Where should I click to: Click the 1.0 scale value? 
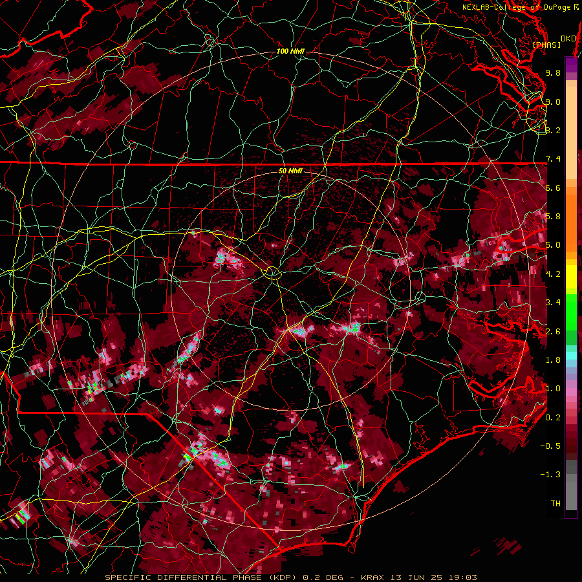(553, 389)
